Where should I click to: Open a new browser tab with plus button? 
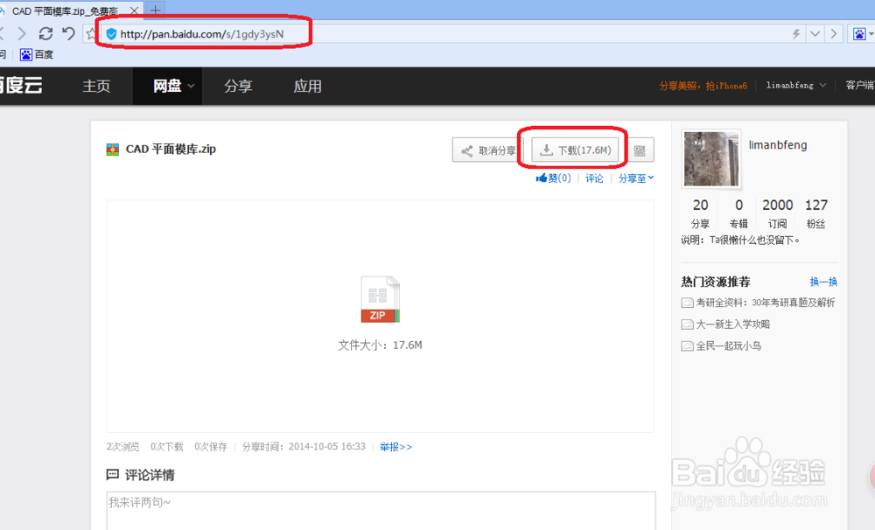click(155, 10)
